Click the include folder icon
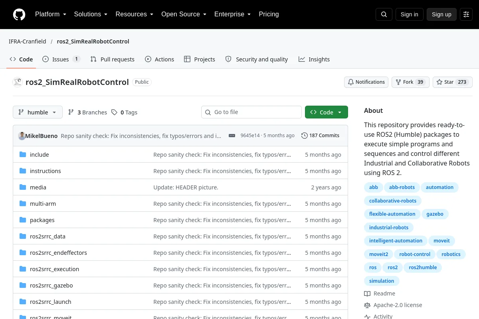Screen dimensions: 479x319 coord(23,154)
